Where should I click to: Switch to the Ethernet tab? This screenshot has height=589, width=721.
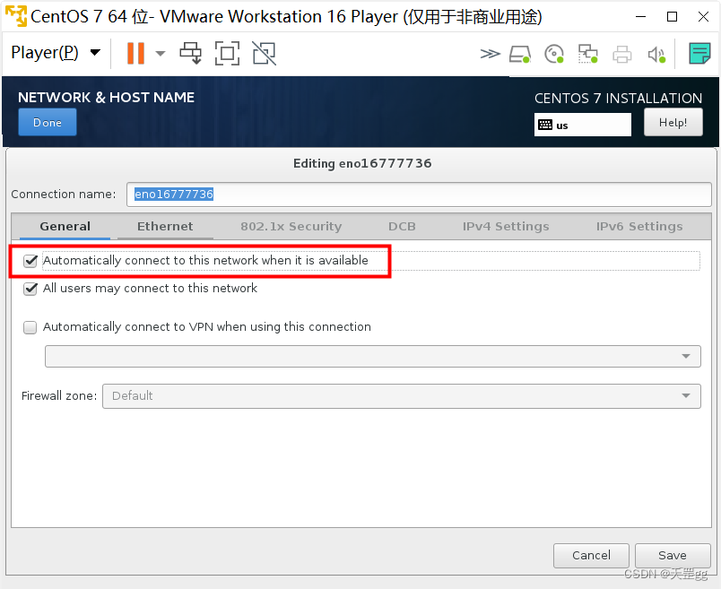(165, 226)
